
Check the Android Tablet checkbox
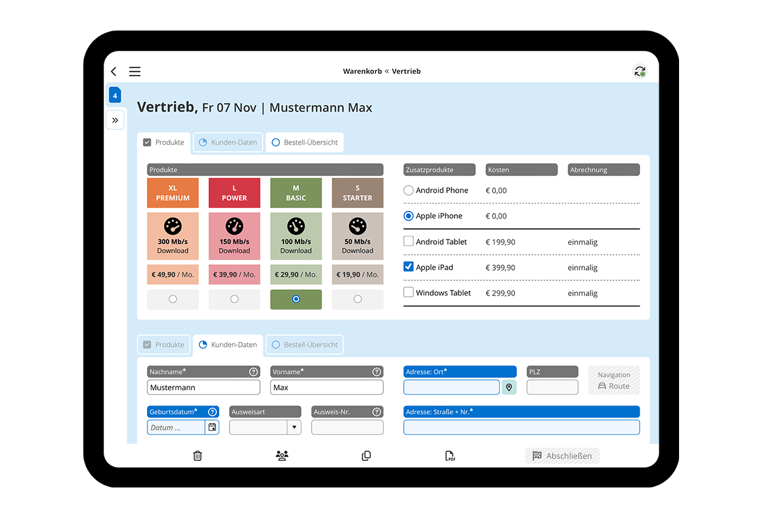pyautogui.click(x=410, y=242)
